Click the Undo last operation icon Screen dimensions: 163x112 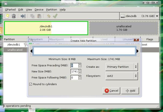[x=48, y=16]
